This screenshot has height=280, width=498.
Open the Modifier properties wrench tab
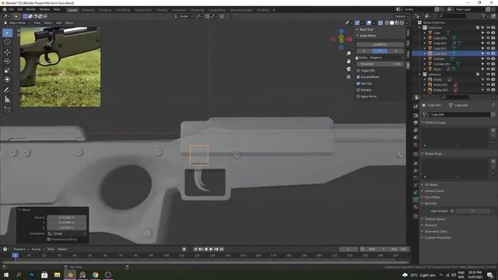tap(416, 171)
